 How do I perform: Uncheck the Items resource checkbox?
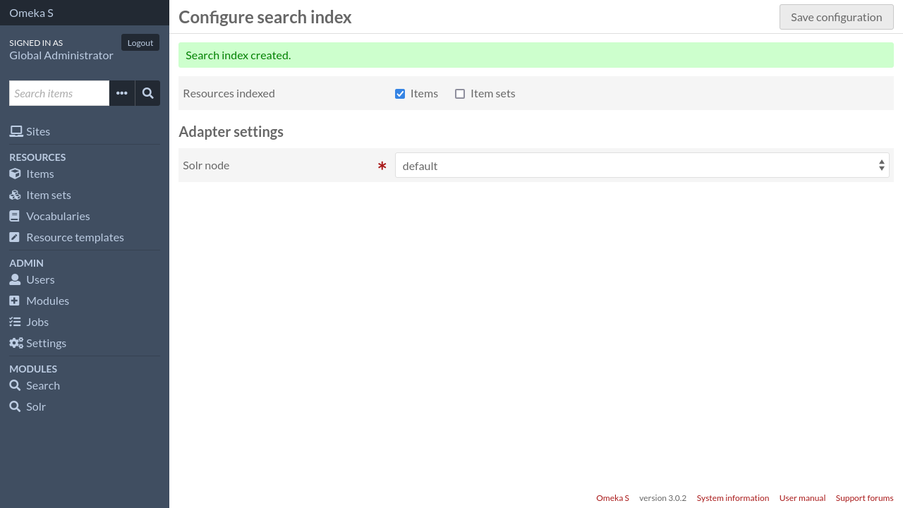[x=400, y=94]
